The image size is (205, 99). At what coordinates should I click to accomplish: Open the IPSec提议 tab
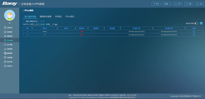70,17
